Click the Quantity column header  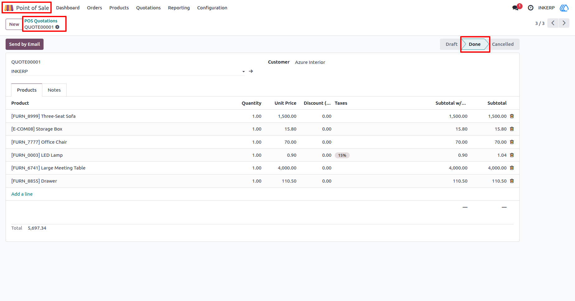click(251, 103)
